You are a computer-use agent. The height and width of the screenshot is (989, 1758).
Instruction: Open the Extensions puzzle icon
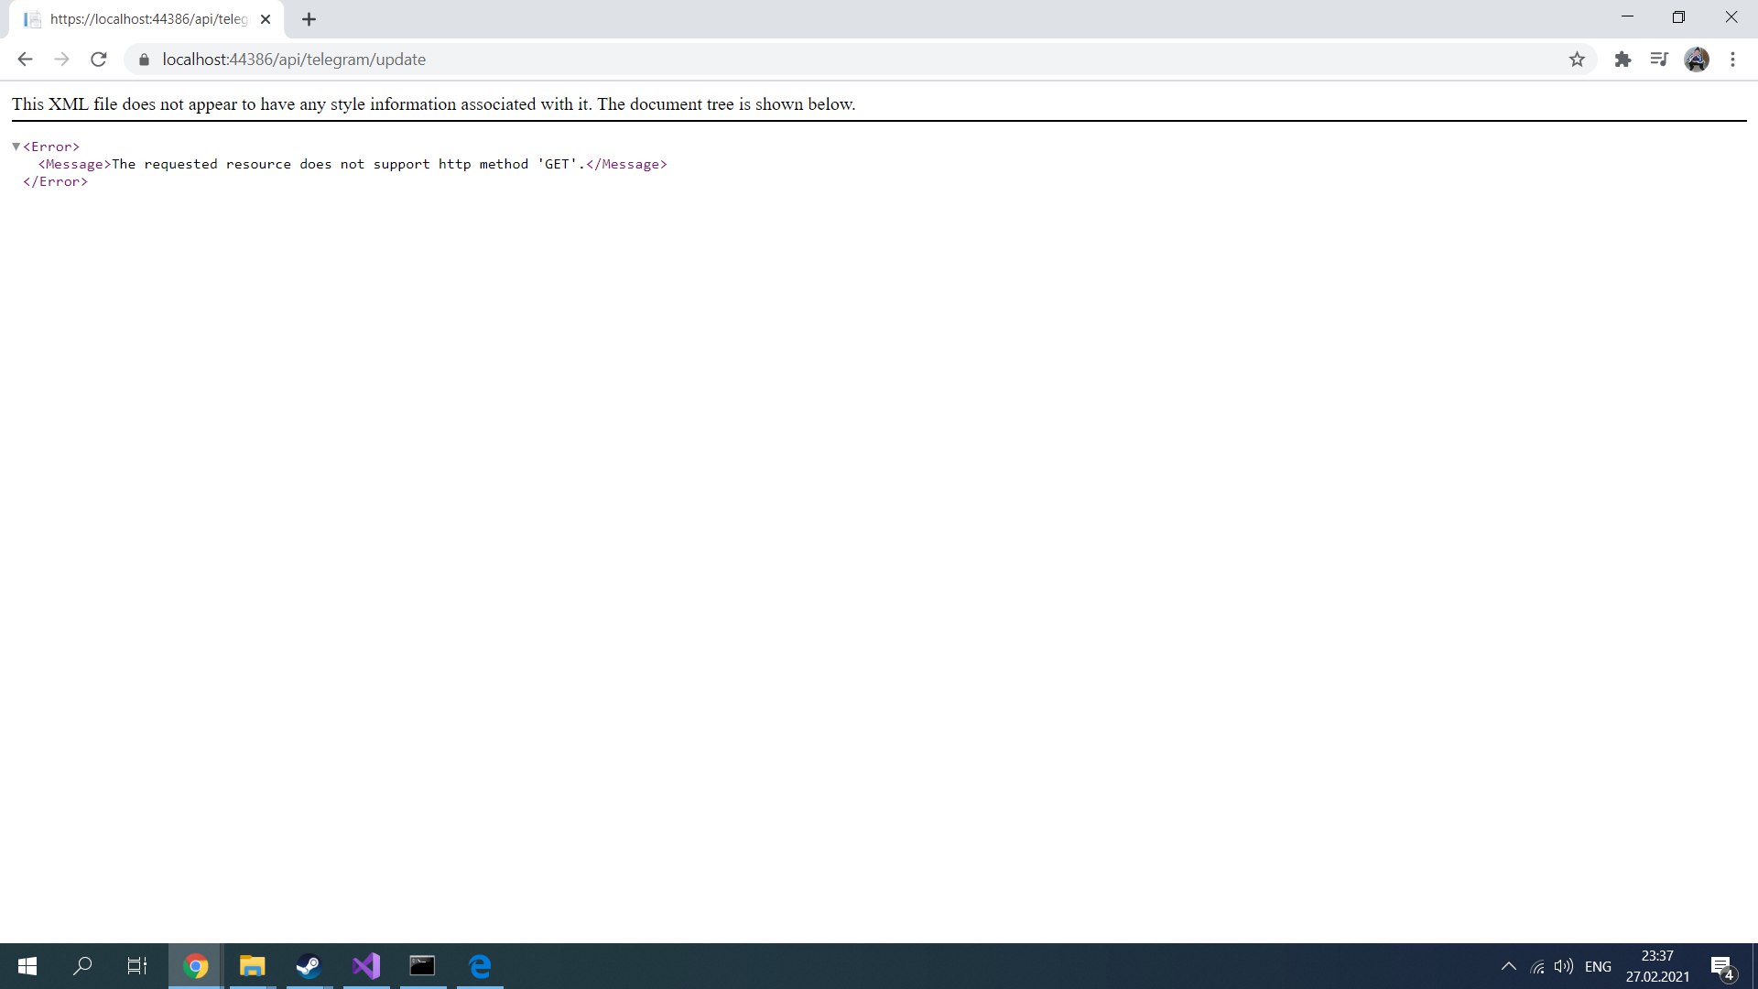click(x=1622, y=60)
